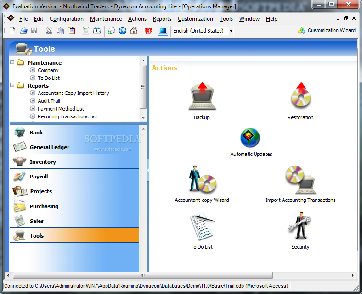This screenshot has height=294, width=362.
Task: Open the Customization Wizard
Action: pos(327,30)
